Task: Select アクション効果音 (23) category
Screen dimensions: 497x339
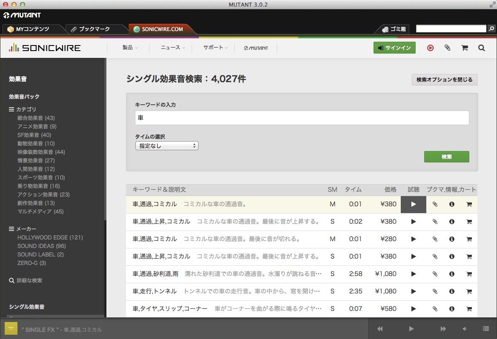Action: [x=43, y=194]
